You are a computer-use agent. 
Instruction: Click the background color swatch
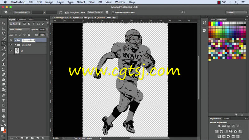pos(5,131)
